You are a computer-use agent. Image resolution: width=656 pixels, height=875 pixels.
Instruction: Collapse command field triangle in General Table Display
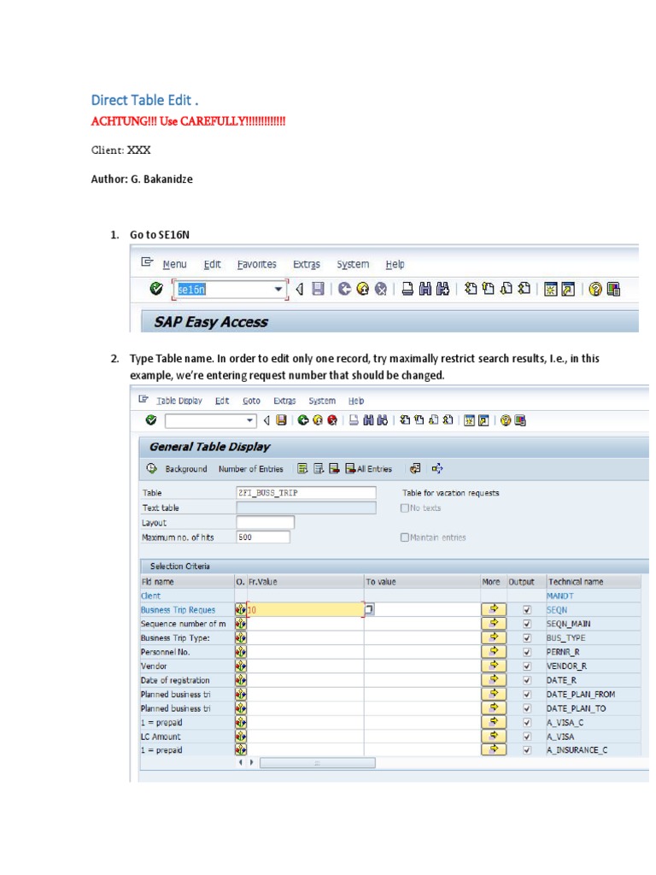[266, 420]
